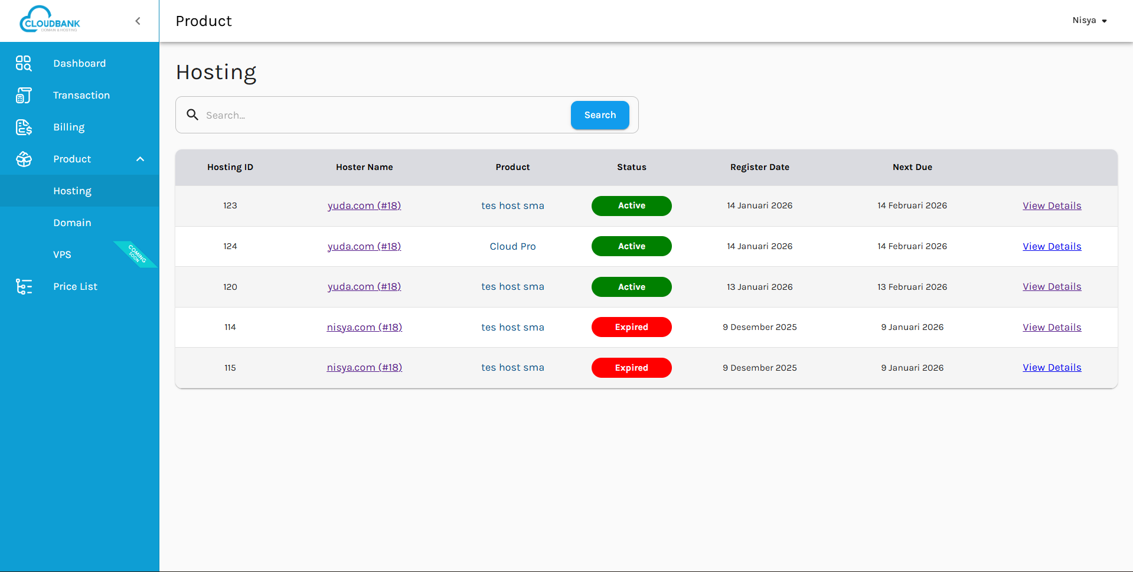
Task: Click the Transaction receipt icon
Action: (24, 95)
